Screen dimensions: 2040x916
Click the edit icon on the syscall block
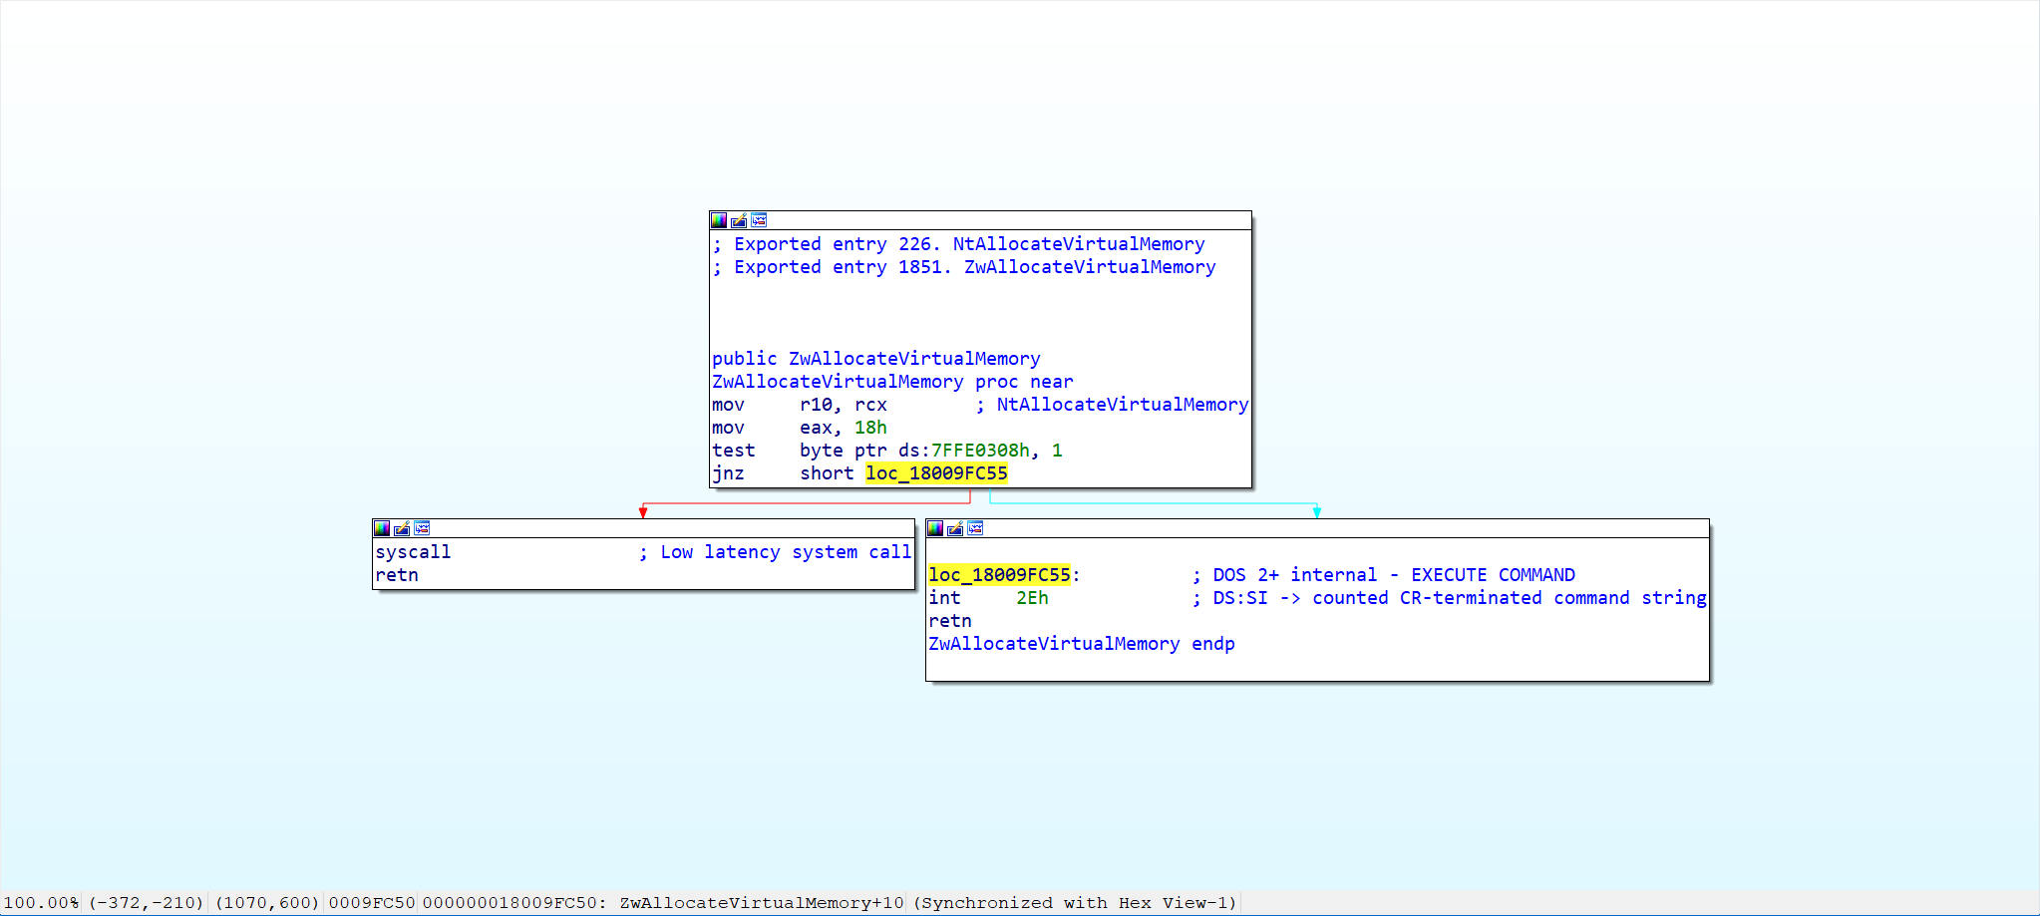click(402, 528)
